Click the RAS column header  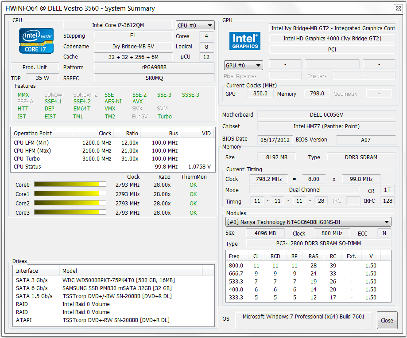[313, 256]
